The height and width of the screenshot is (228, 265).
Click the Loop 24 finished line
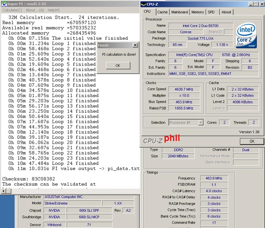click(x=53, y=163)
